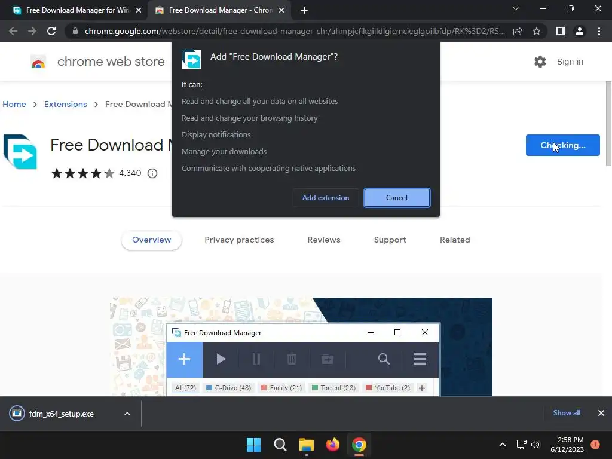
Task: Open the Windows Start menu
Action: pos(253,445)
